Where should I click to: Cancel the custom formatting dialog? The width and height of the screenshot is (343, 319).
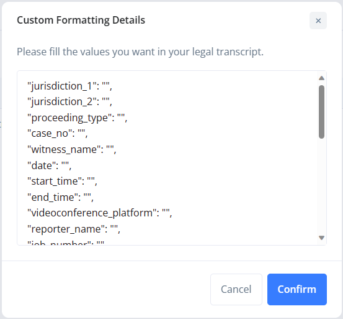click(236, 289)
